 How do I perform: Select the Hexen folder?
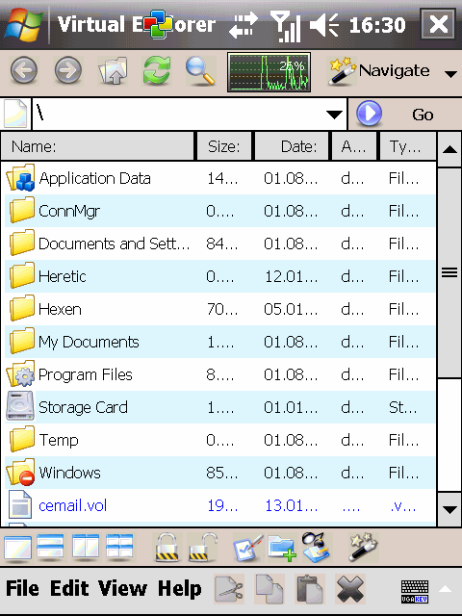coord(220,309)
